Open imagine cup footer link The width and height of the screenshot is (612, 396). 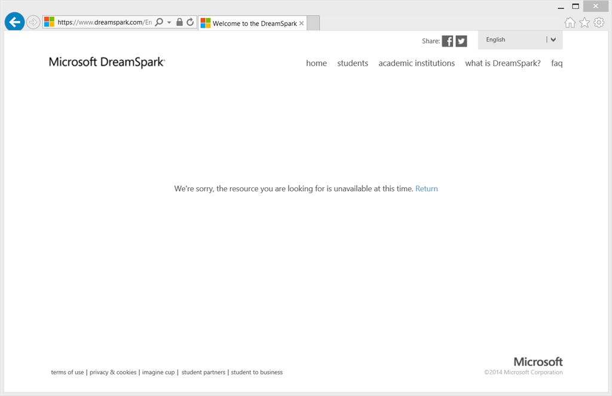point(158,372)
